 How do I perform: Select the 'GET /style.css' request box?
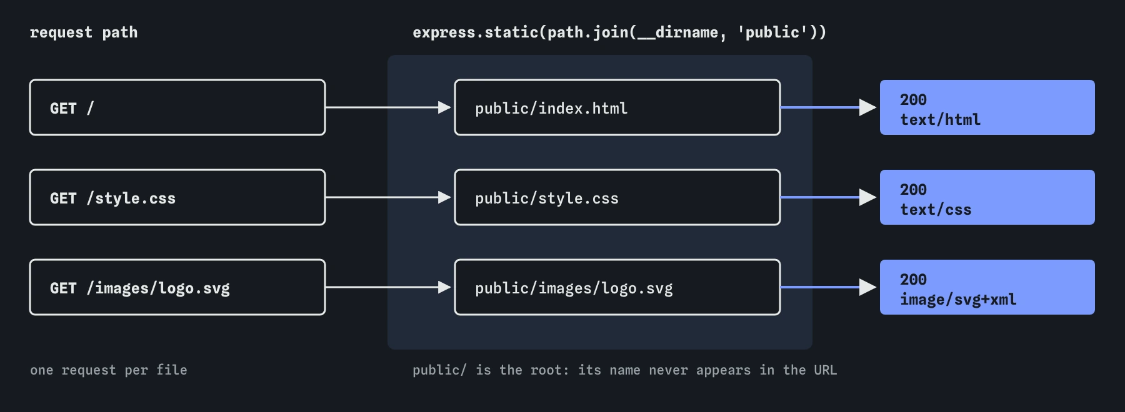point(177,197)
